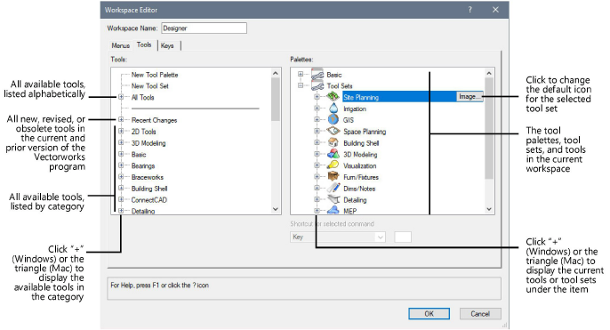
Task: Open the Key shortcut dropdown
Action: pos(338,237)
